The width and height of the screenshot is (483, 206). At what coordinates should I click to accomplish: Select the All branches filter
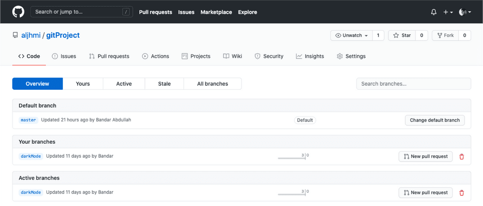213,83
